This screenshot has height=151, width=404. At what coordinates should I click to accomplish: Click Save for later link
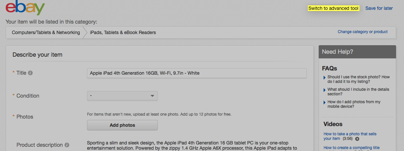(x=379, y=8)
